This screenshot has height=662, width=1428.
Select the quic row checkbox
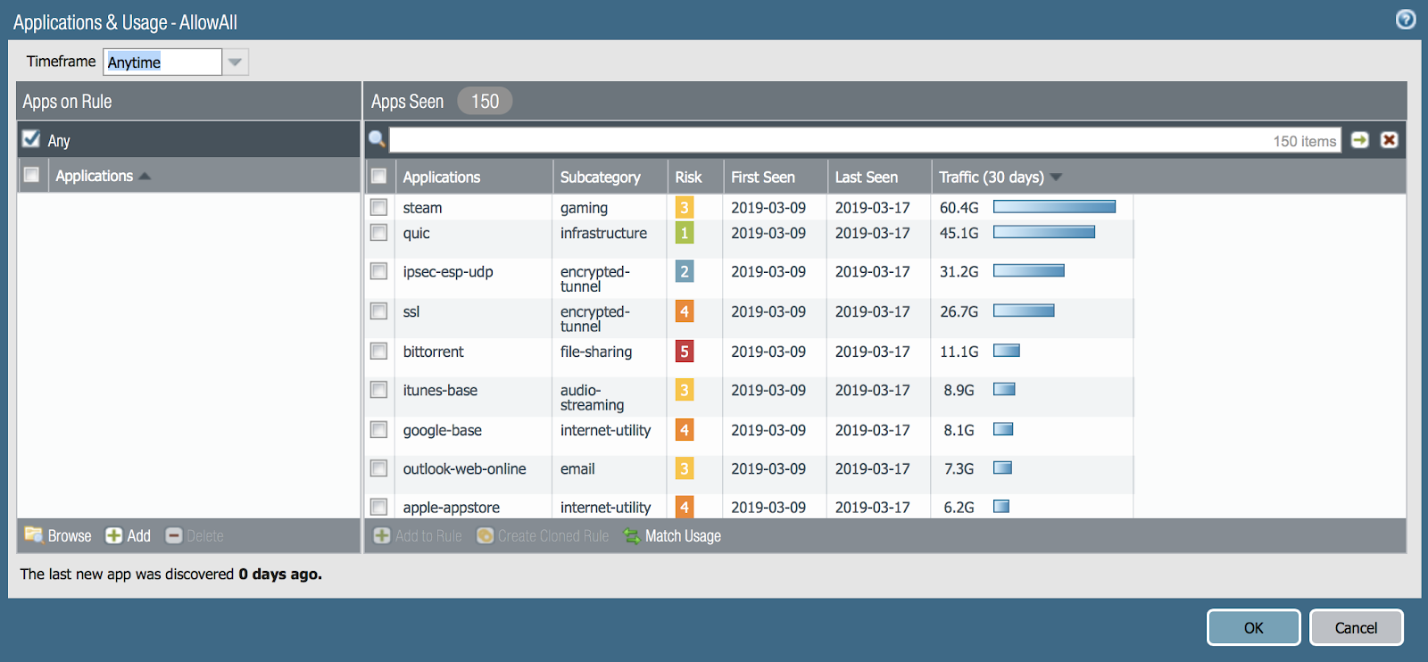click(378, 232)
